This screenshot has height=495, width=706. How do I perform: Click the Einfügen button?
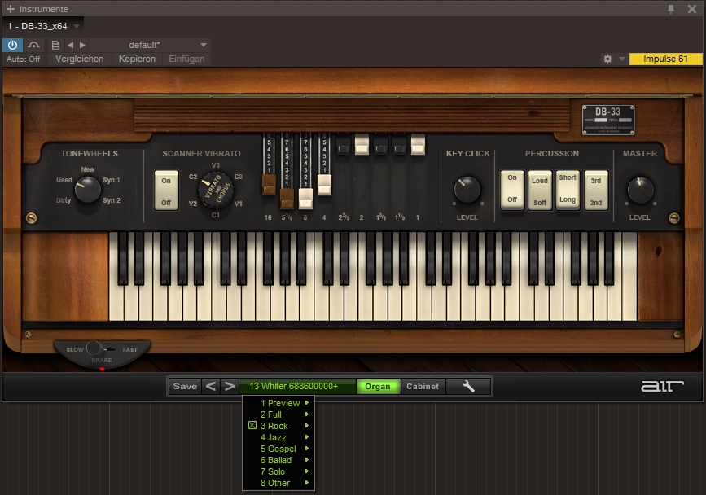[186, 59]
